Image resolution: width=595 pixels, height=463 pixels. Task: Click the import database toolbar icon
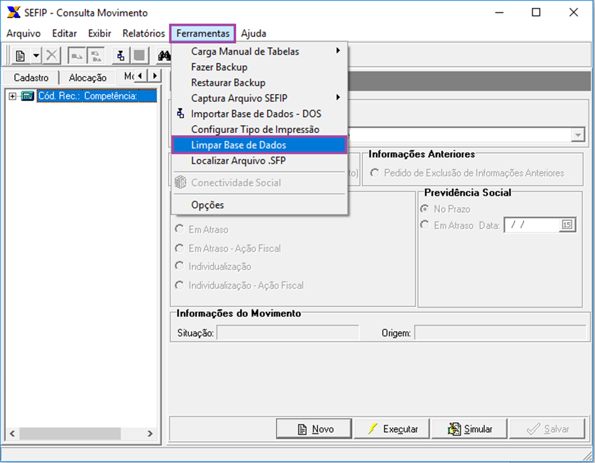[x=121, y=56]
